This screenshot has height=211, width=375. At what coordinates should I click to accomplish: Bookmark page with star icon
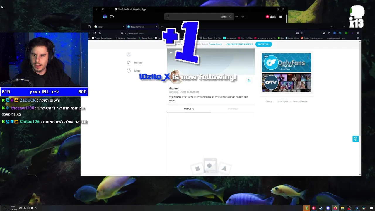301,33
